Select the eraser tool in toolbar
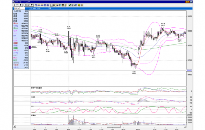Image resolution: width=205 pixels, height=130 pixels. [75, 5]
